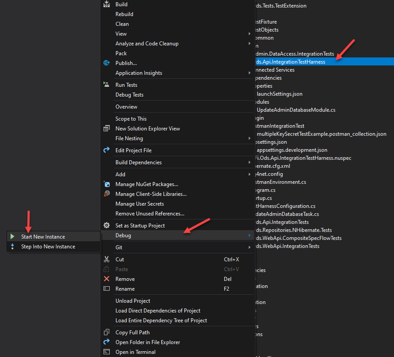Click the red Remove X icon
Image resolution: width=394 pixels, height=357 pixels.
pyautogui.click(x=107, y=279)
